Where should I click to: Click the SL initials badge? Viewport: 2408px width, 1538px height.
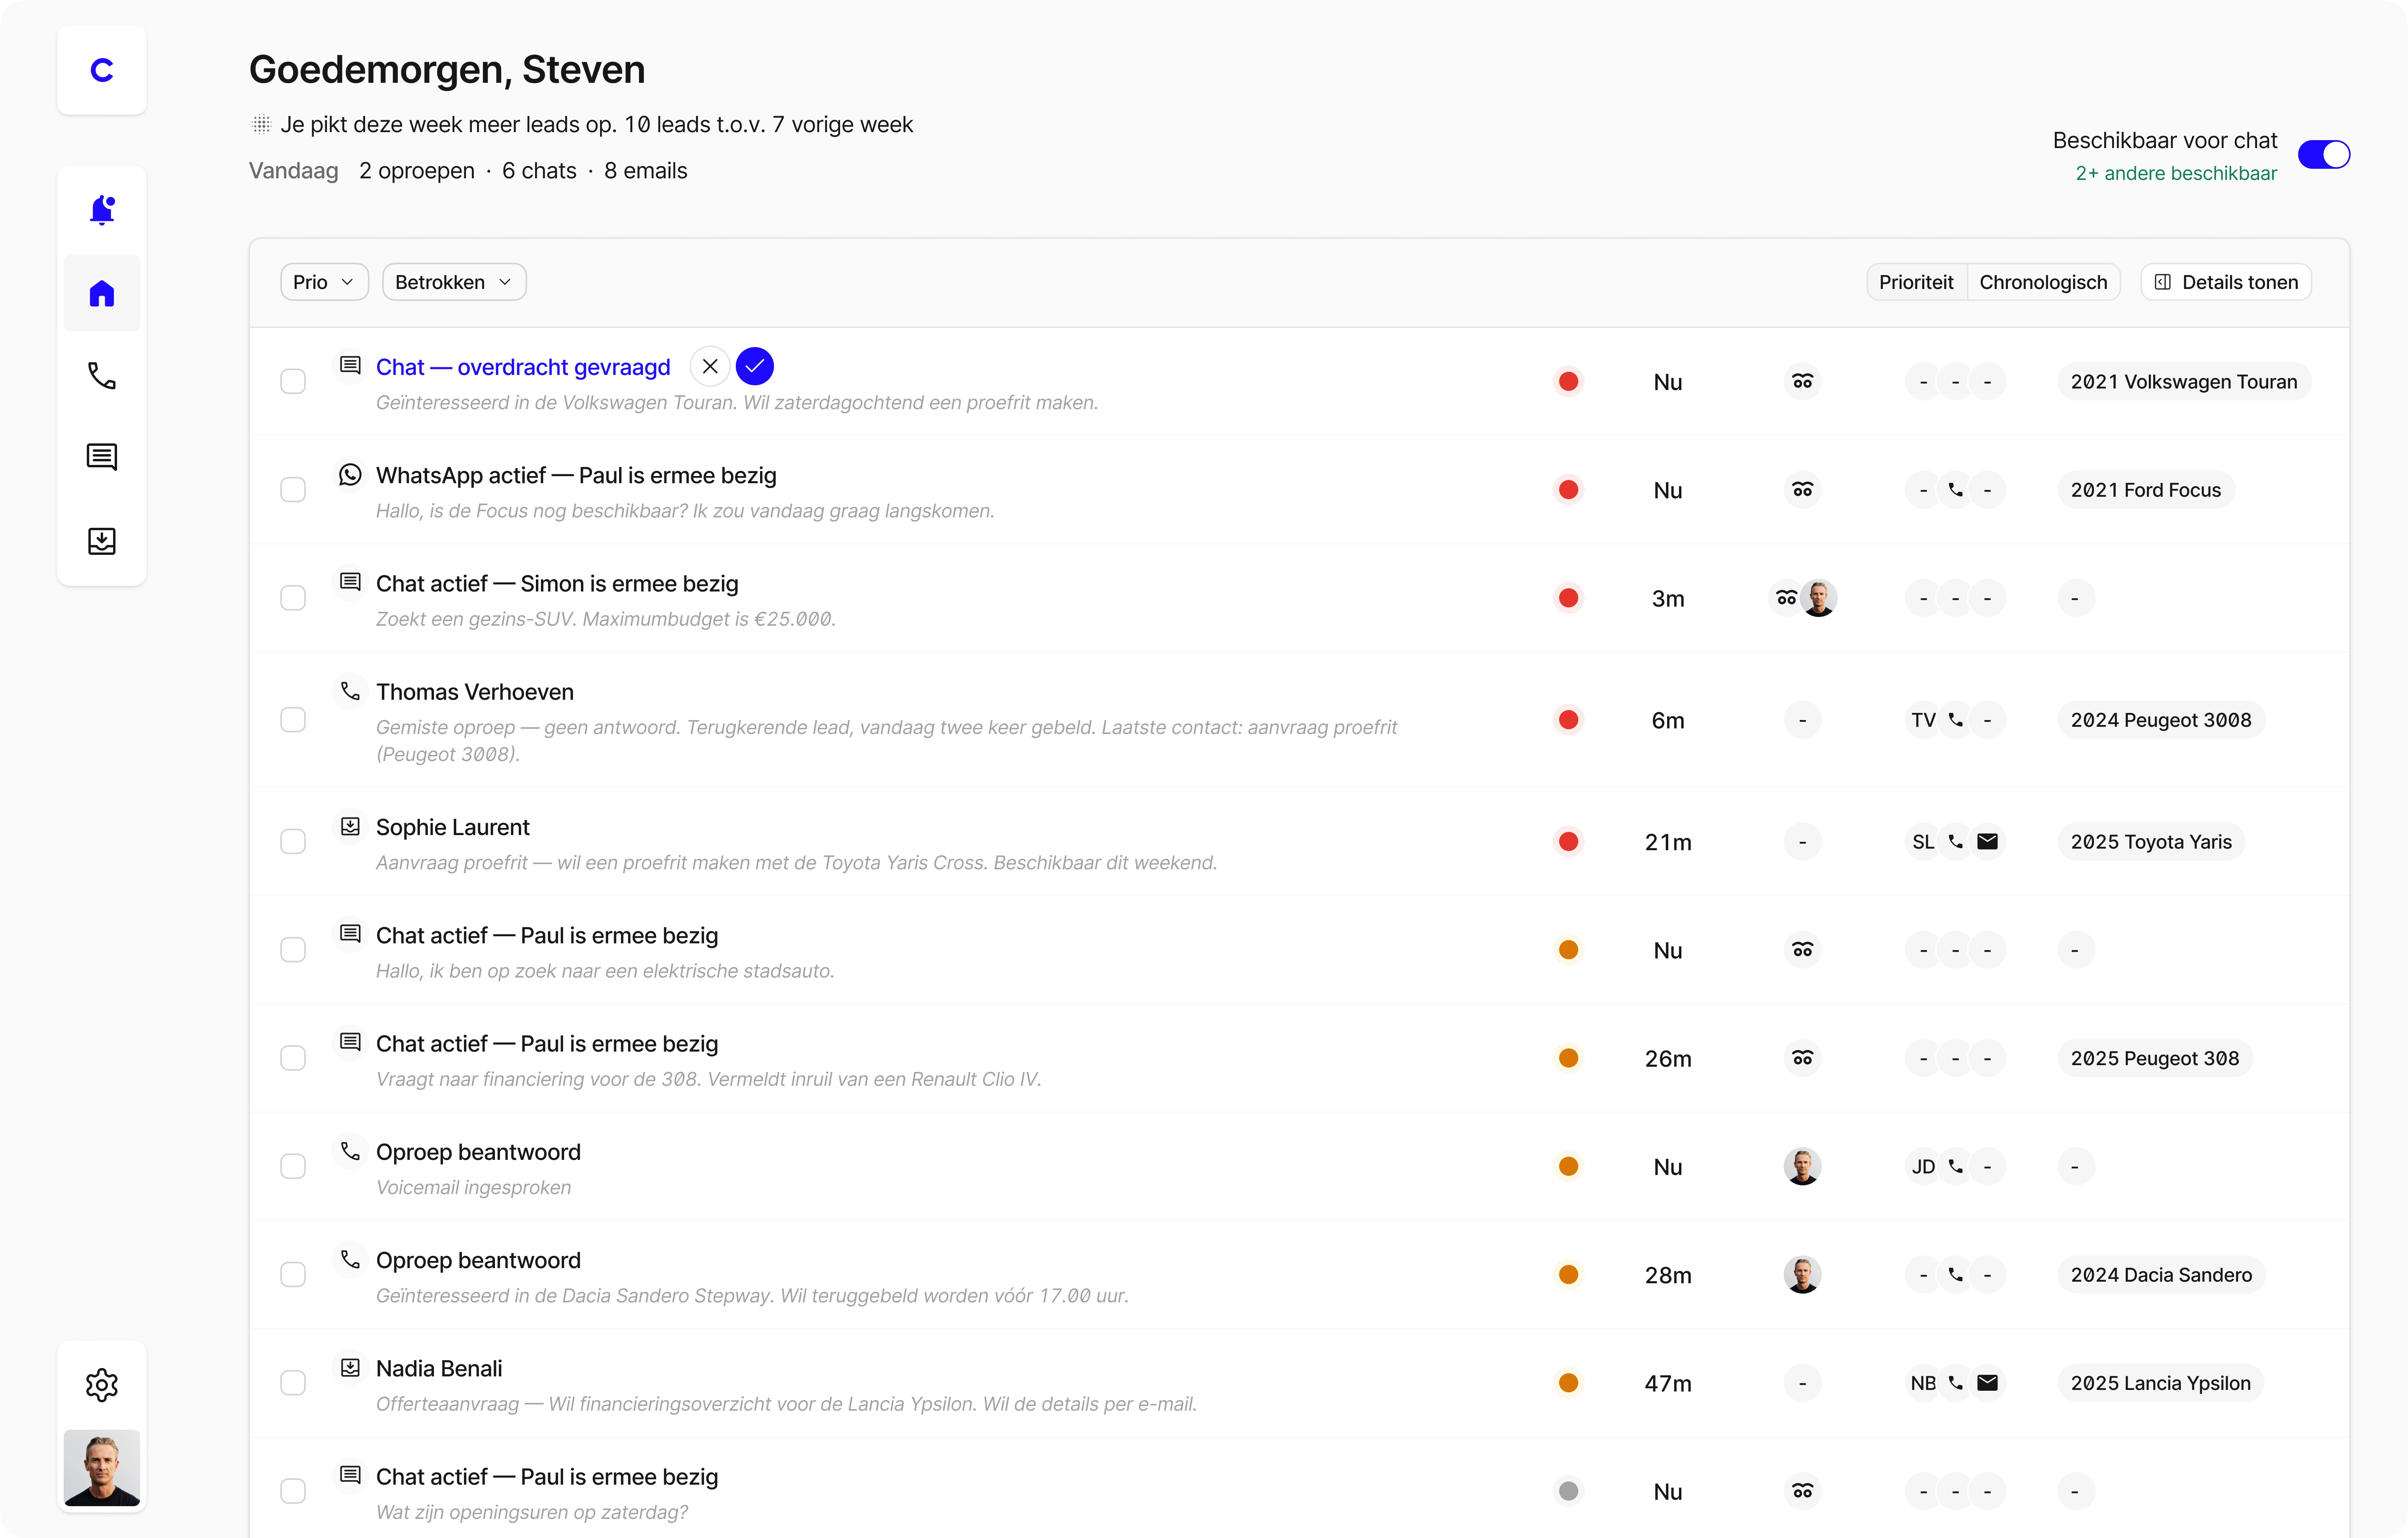click(1923, 841)
